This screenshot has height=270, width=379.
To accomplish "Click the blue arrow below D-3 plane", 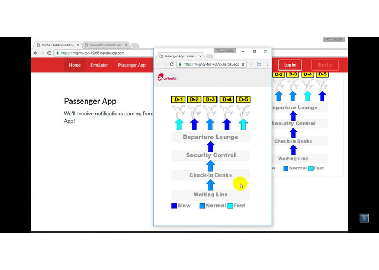I will coord(210,124).
